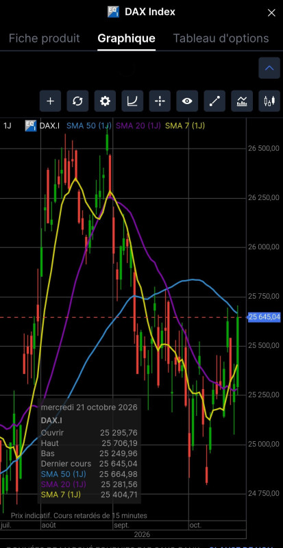Click the oct. month label on time axis
The width and height of the screenshot is (283, 548).
[196, 525]
